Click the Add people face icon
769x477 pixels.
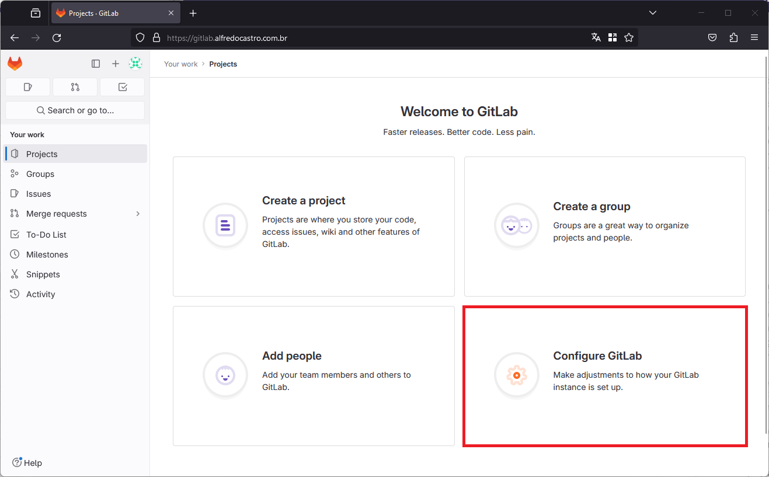click(x=225, y=375)
